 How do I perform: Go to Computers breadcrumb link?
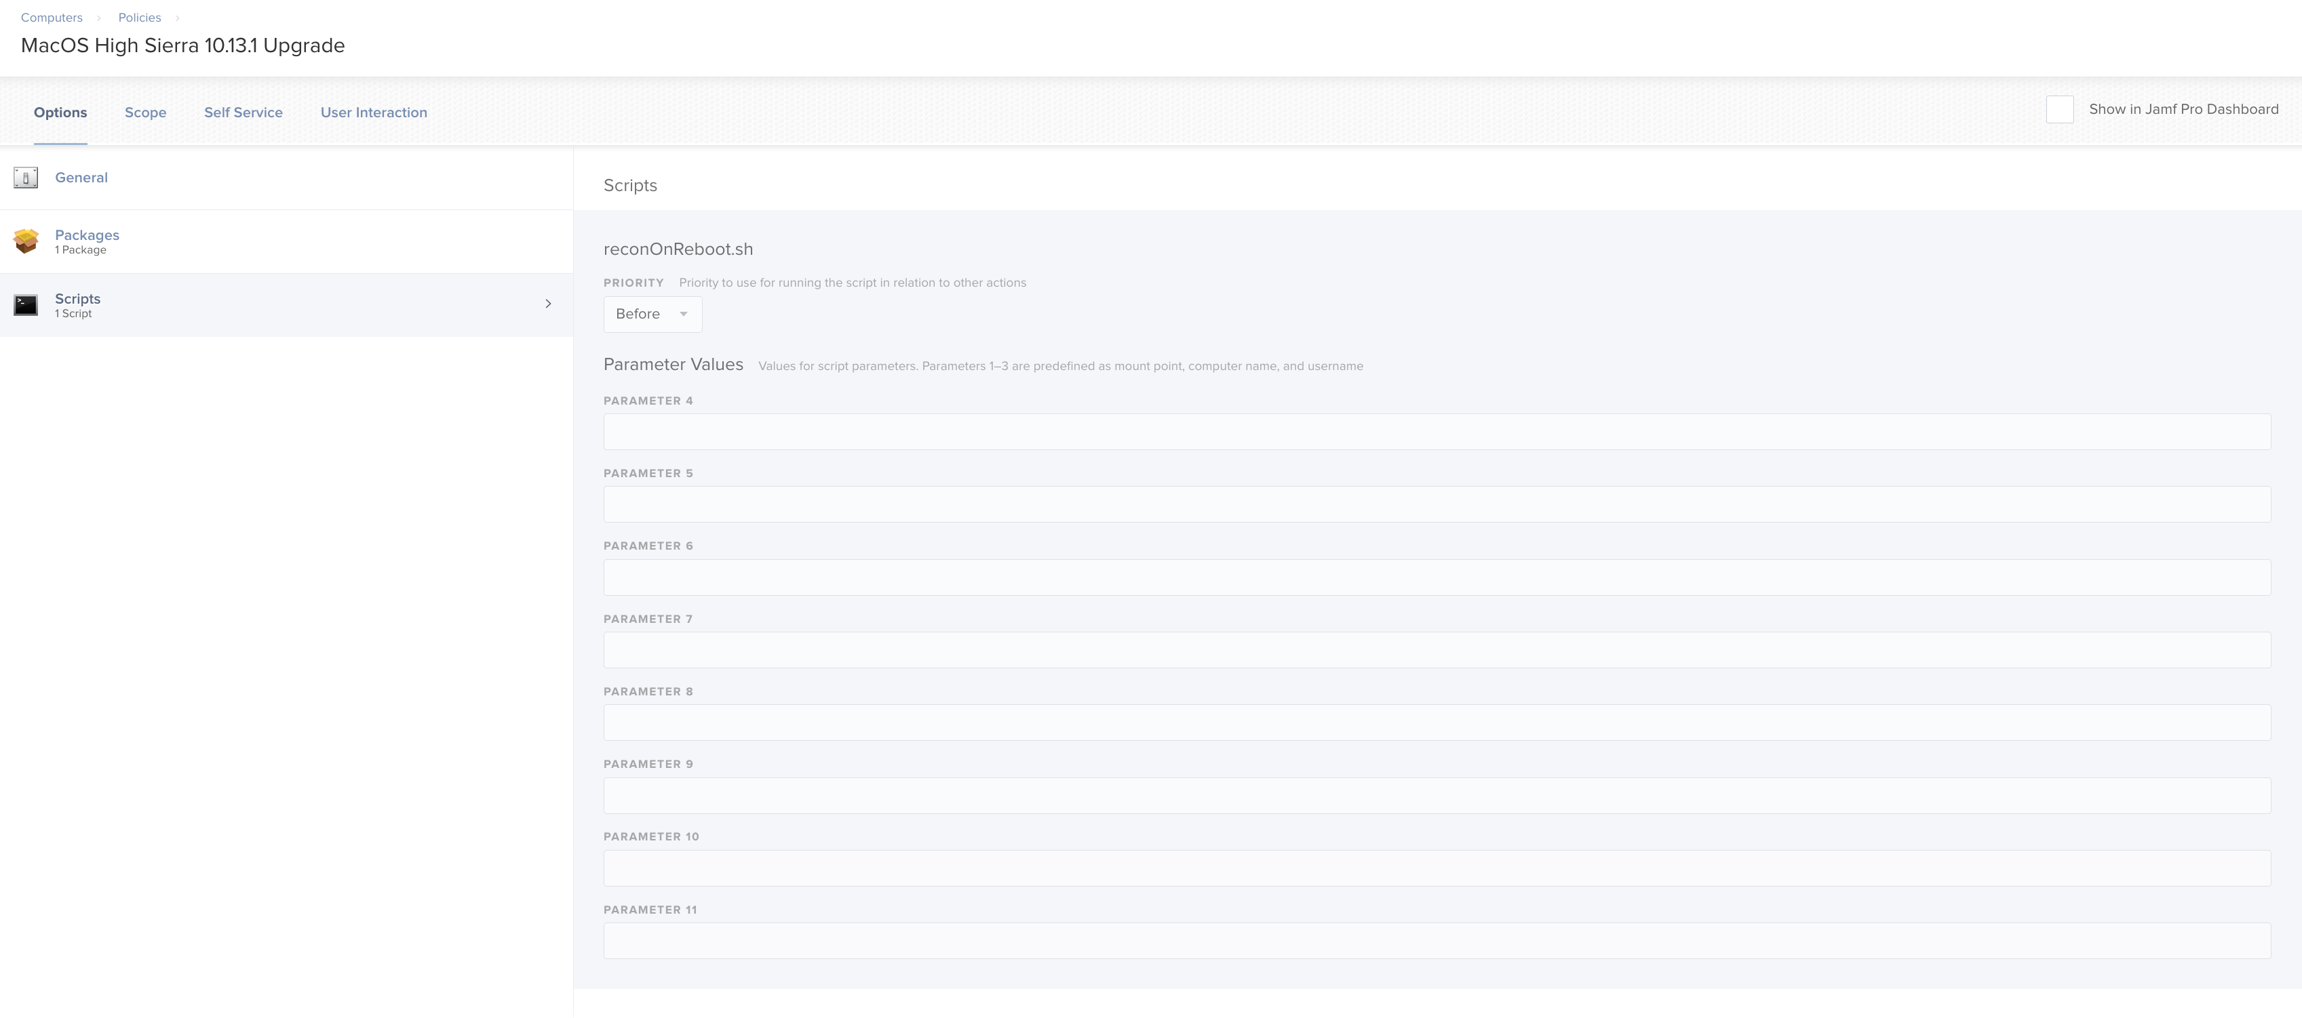coord(52,18)
